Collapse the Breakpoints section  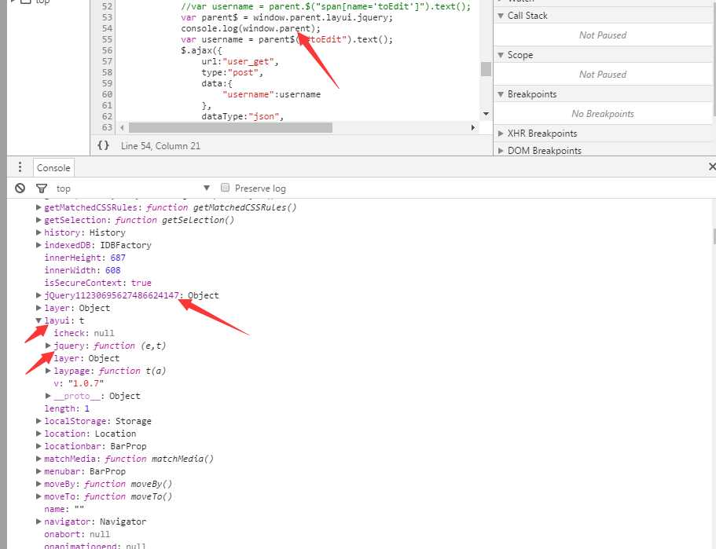(501, 94)
